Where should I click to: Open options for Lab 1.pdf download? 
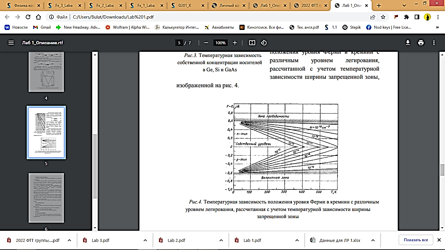pos(297,240)
